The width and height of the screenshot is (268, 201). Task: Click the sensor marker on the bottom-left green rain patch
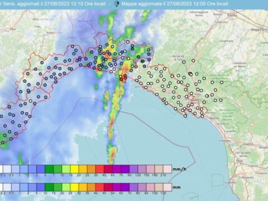pos(3,142)
